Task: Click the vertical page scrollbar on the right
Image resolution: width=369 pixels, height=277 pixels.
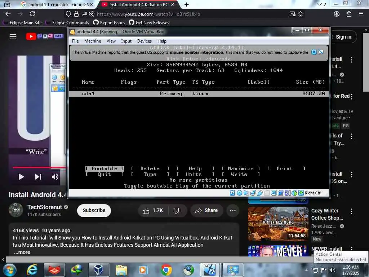Action: coord(365,62)
